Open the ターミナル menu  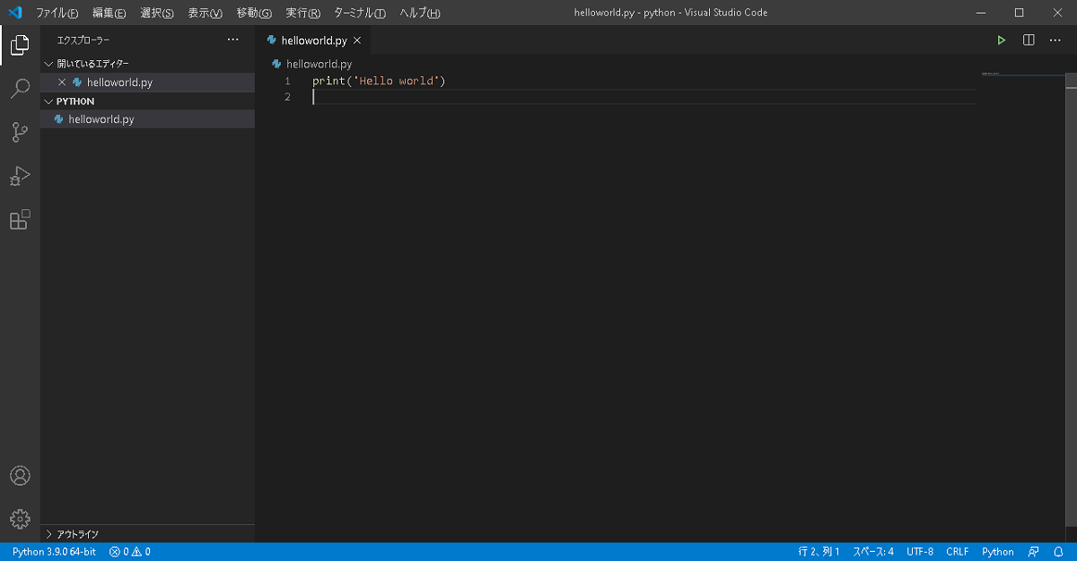pos(358,13)
